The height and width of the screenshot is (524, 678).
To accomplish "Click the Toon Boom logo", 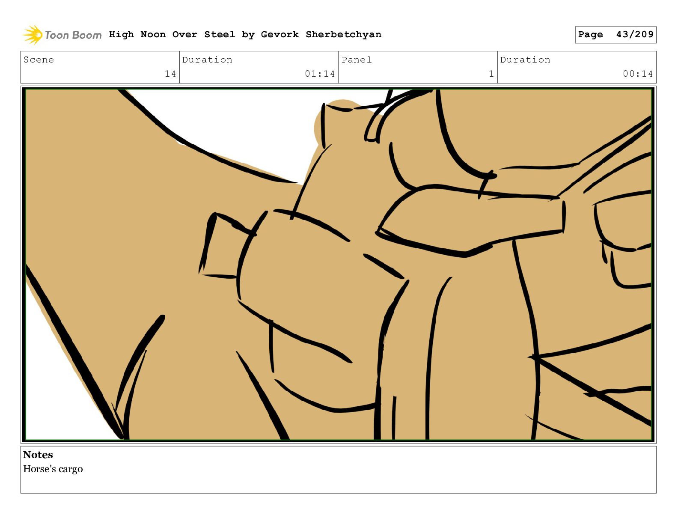I will coord(62,35).
